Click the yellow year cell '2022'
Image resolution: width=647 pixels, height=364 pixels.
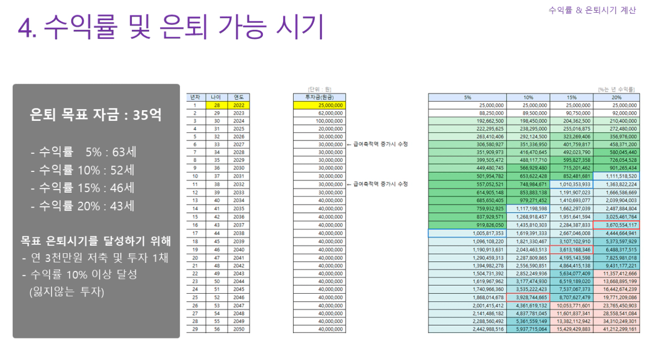click(238, 105)
